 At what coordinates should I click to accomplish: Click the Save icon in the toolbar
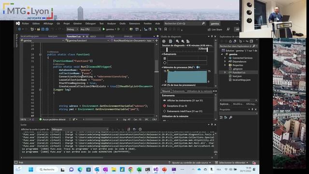coord(43,29)
